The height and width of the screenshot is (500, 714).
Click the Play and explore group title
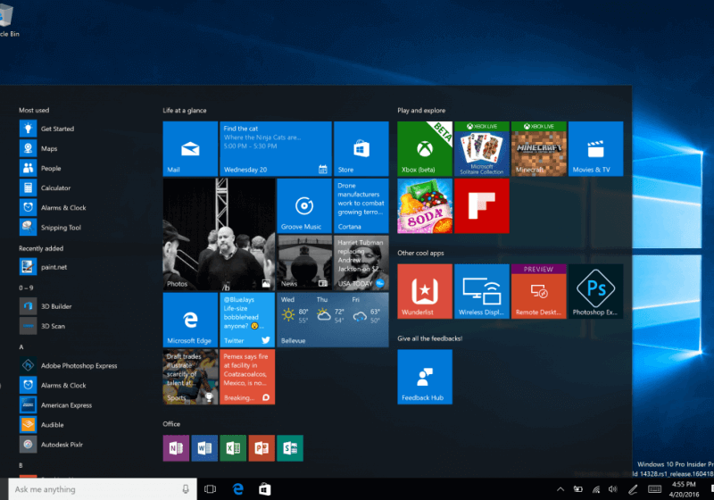point(421,110)
